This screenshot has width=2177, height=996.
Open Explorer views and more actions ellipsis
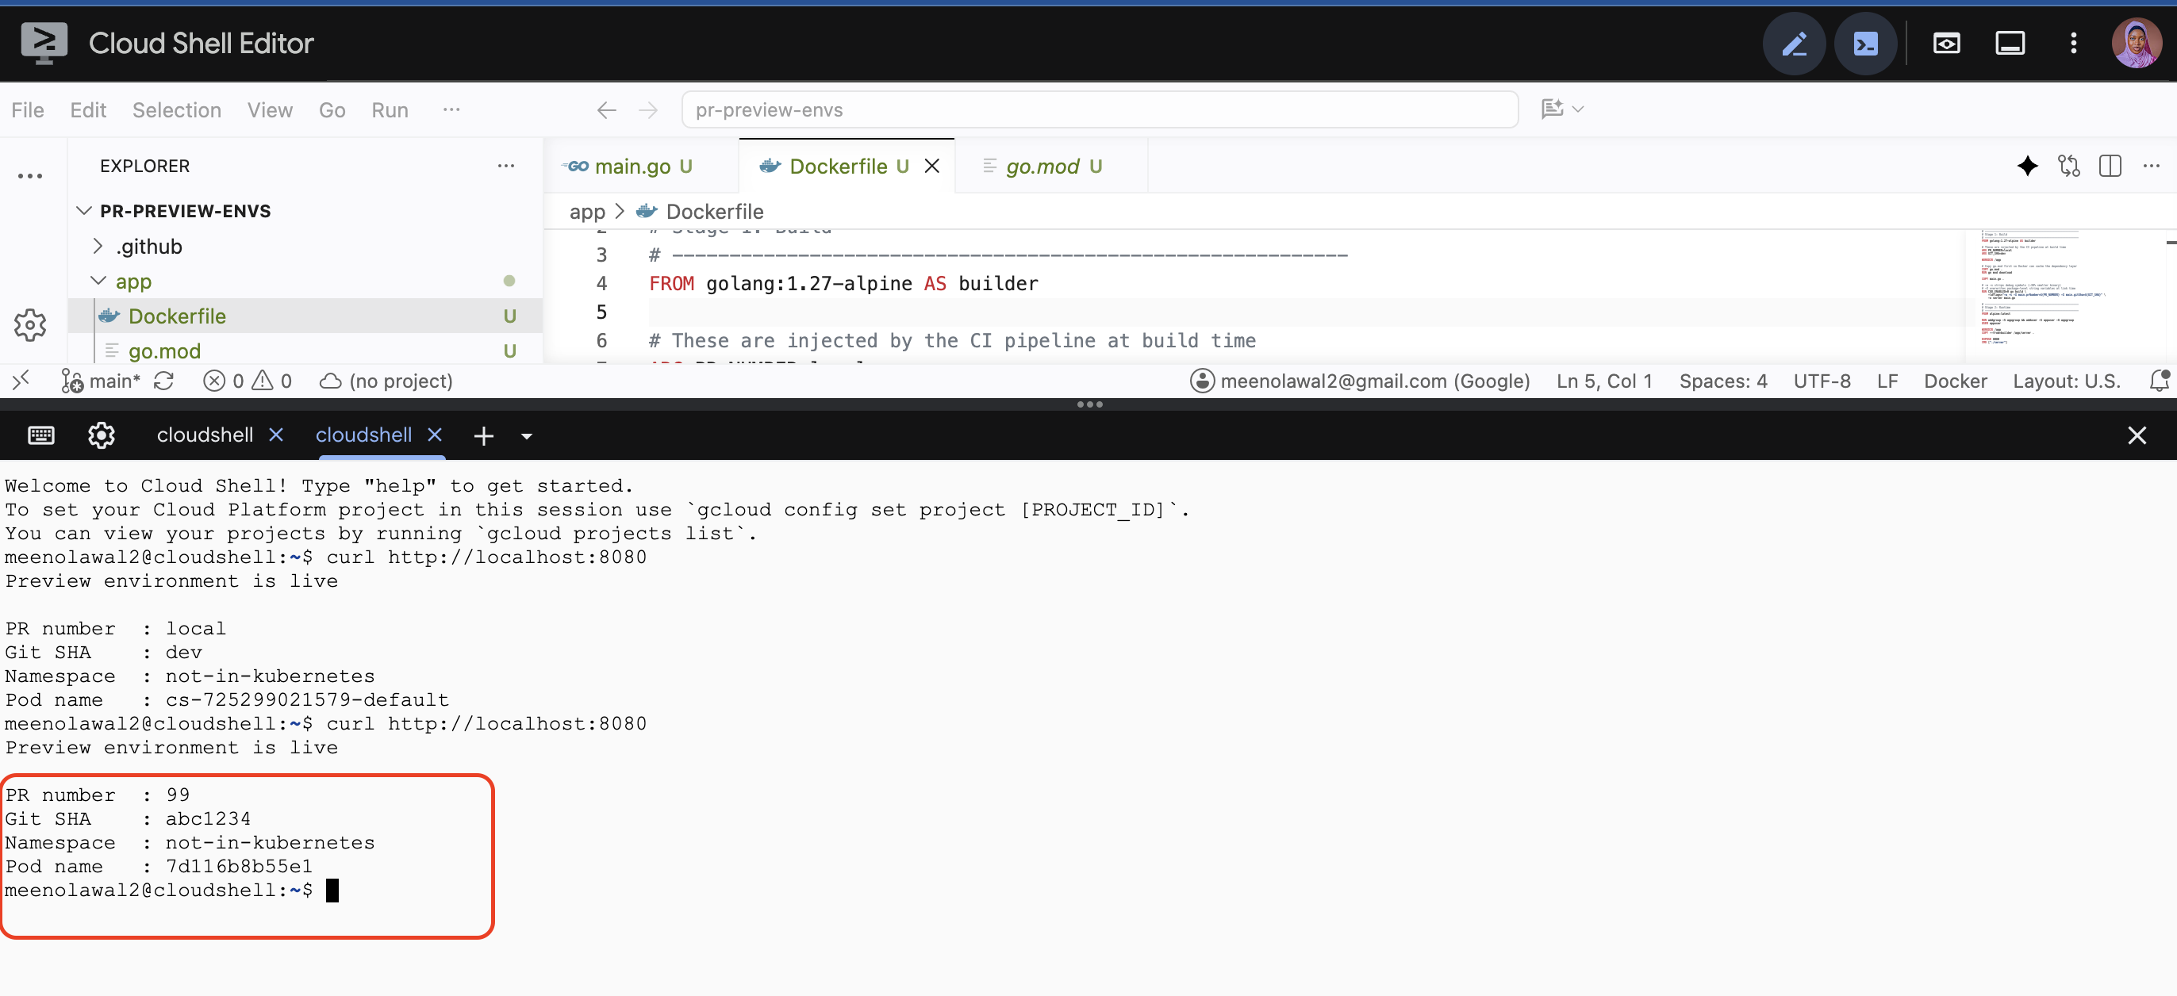[x=506, y=166]
